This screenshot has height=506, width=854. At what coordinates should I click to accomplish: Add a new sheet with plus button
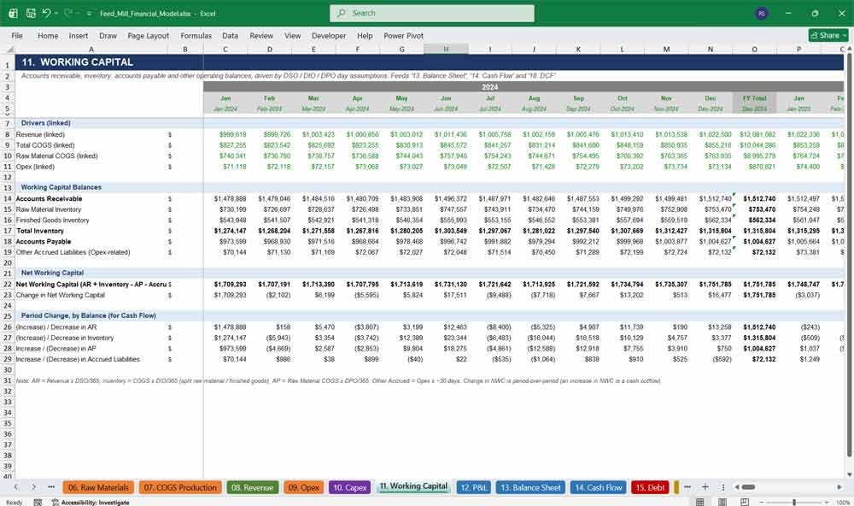(x=705, y=487)
